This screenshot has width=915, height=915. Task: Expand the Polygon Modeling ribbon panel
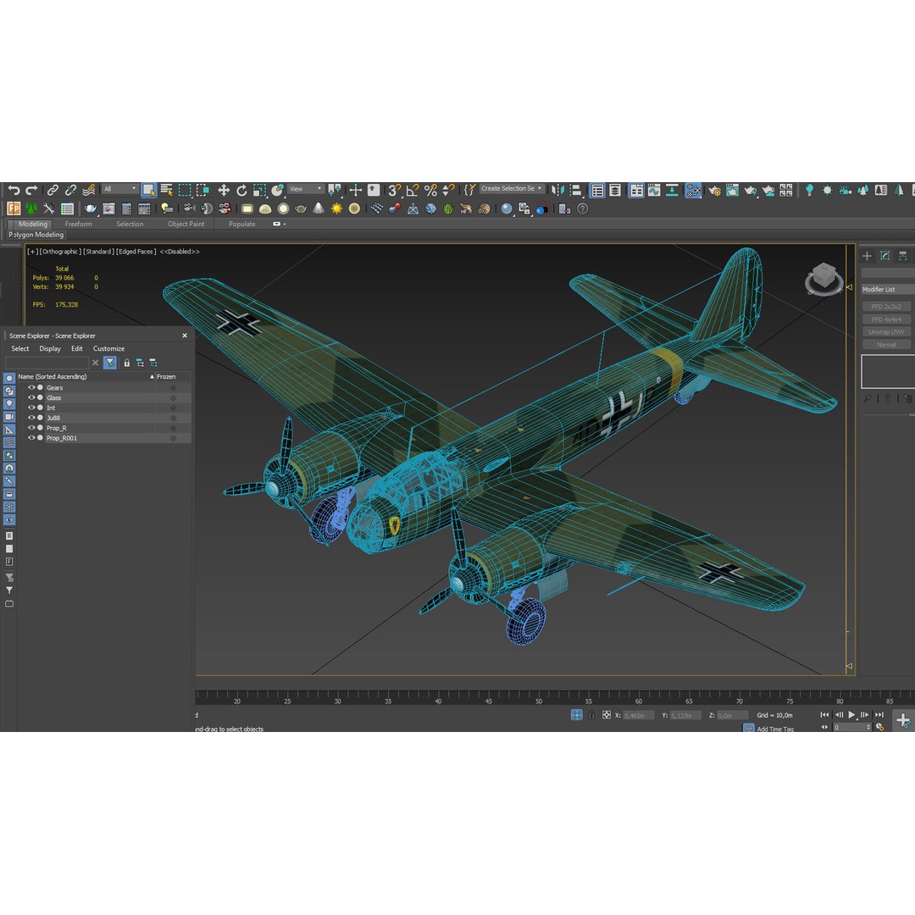(36, 235)
